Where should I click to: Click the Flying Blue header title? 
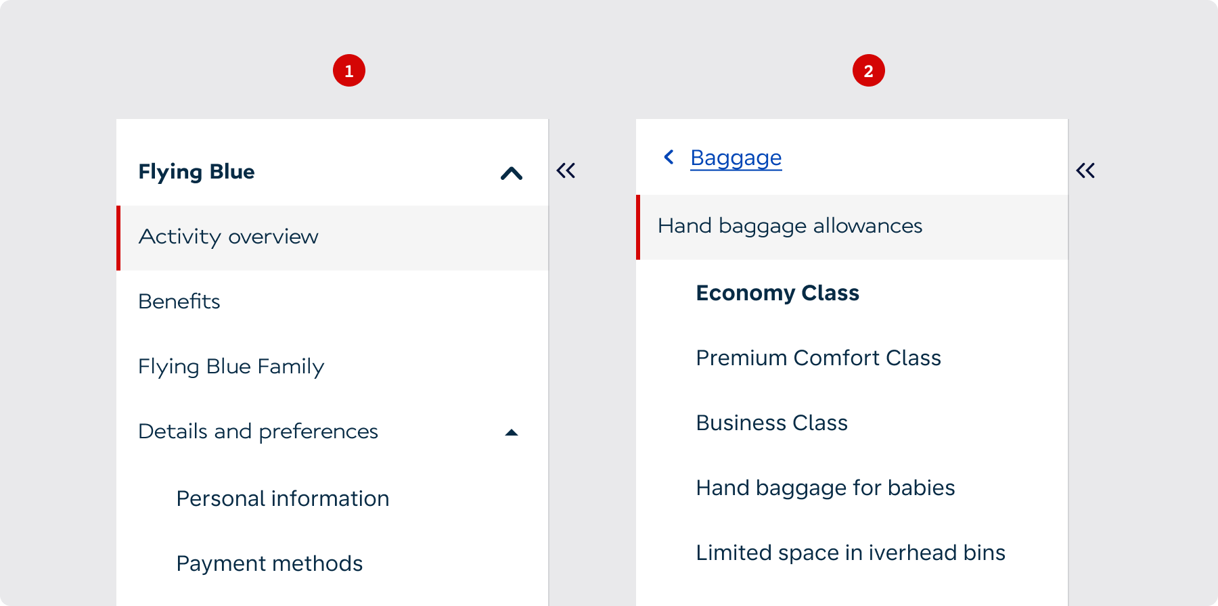coord(196,172)
